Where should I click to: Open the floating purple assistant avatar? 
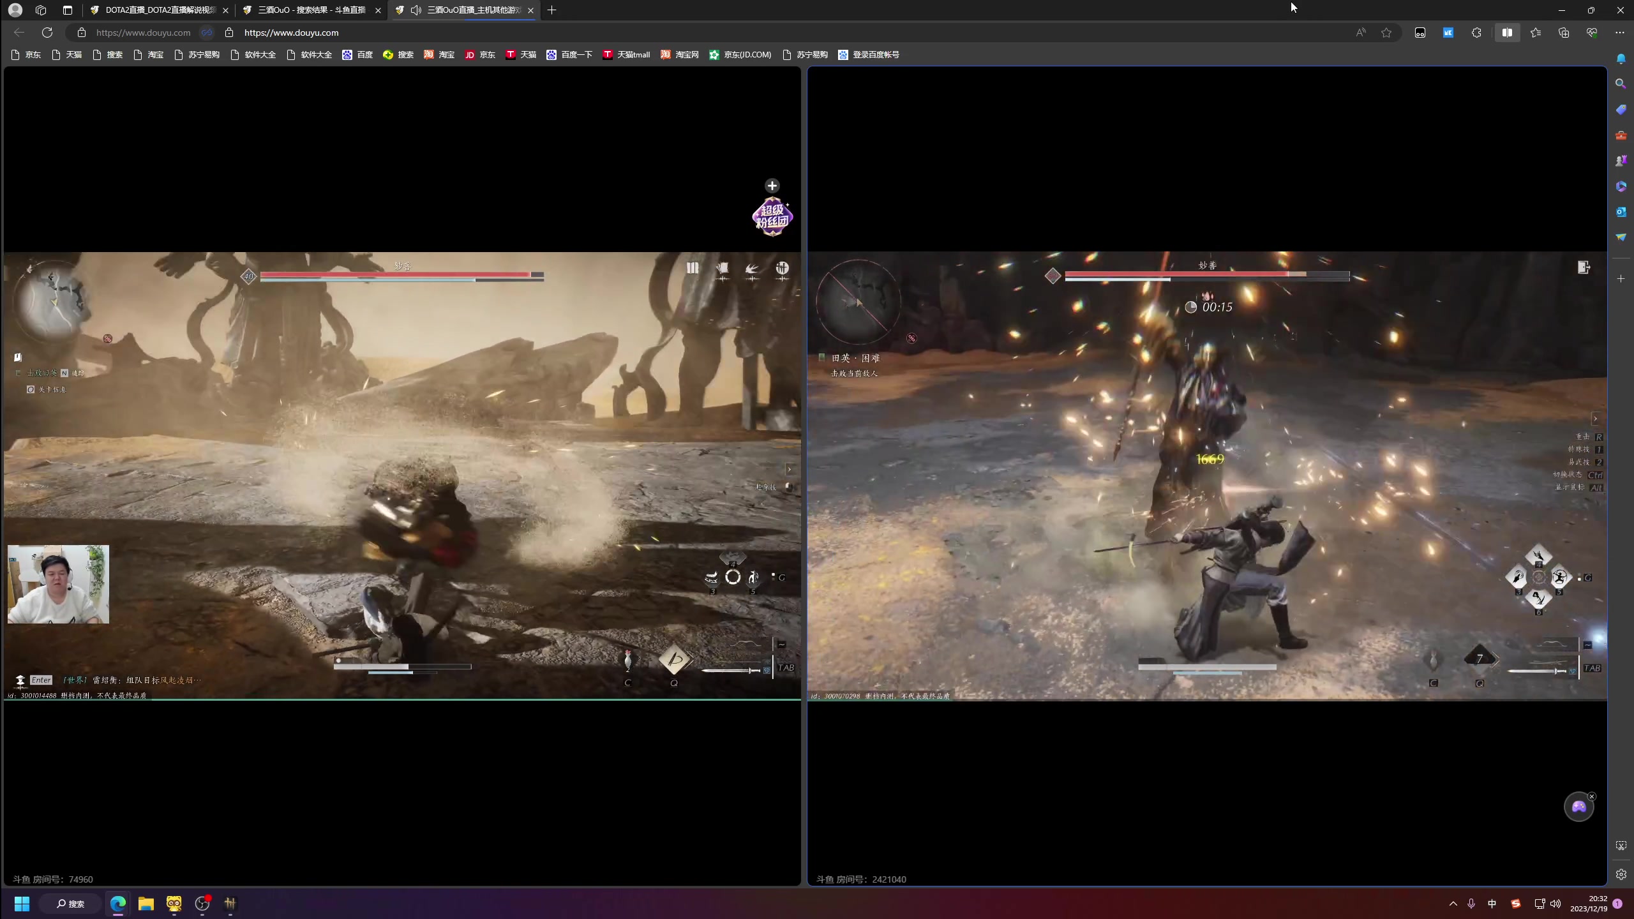(1578, 807)
